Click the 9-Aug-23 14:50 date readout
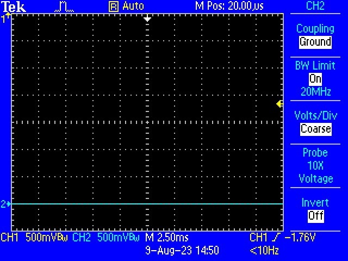 point(182,251)
